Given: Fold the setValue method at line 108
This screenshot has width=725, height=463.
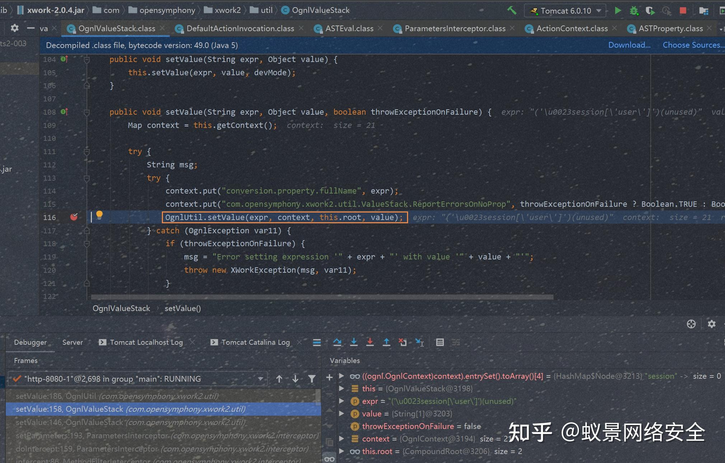Looking at the screenshot, I should click(86, 112).
